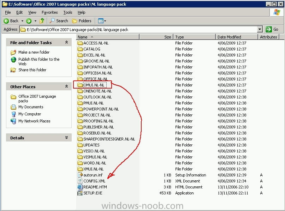The height and width of the screenshot is (211, 285).
Task: Click Share this folder link
Action: pyautogui.click(x=32, y=70)
